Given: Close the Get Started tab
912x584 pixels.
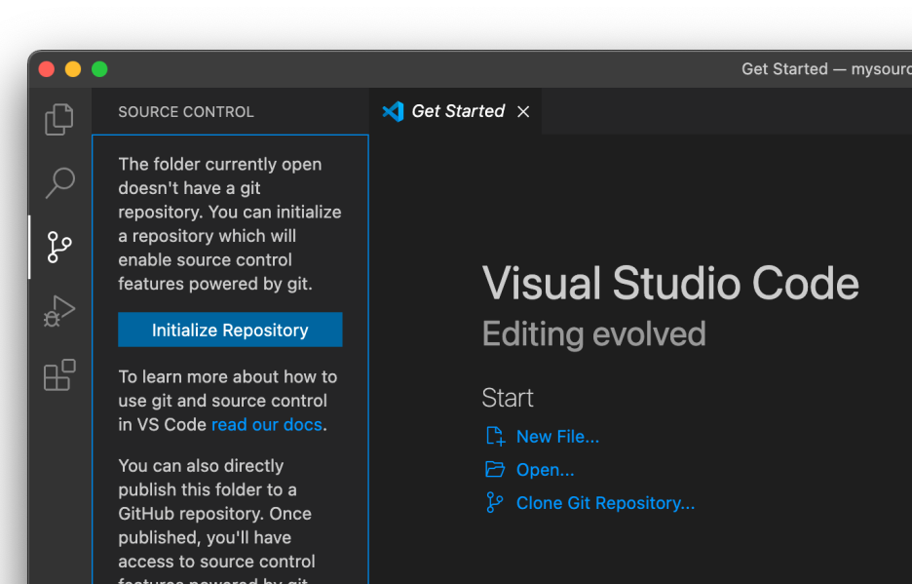Looking at the screenshot, I should 523,112.
